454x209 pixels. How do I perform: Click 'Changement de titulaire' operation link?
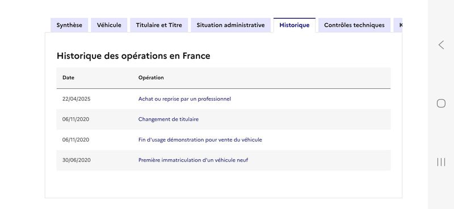(169, 119)
